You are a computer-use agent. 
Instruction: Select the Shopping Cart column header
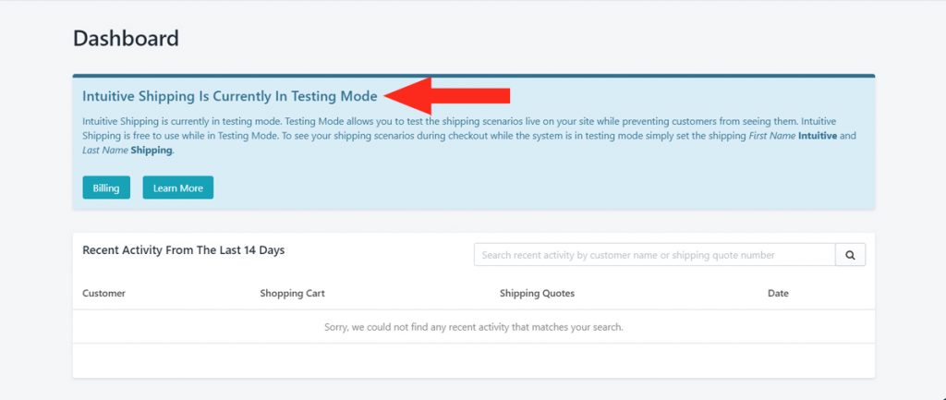[292, 293]
